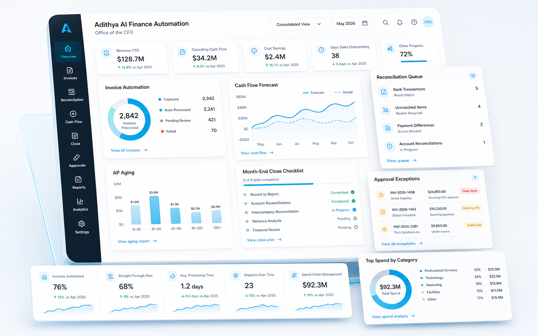
Task: Click the help question mark icon
Action: point(414,22)
